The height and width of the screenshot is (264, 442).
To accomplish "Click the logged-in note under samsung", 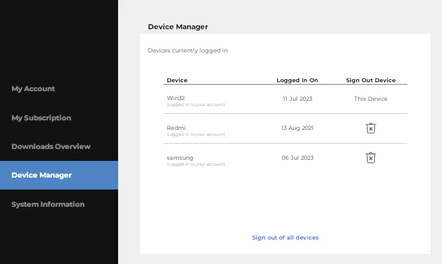I will 196,164.
